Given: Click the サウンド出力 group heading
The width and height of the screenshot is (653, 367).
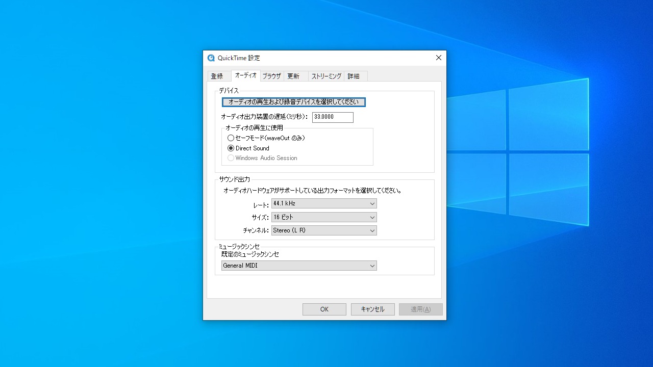Looking at the screenshot, I should [235, 179].
